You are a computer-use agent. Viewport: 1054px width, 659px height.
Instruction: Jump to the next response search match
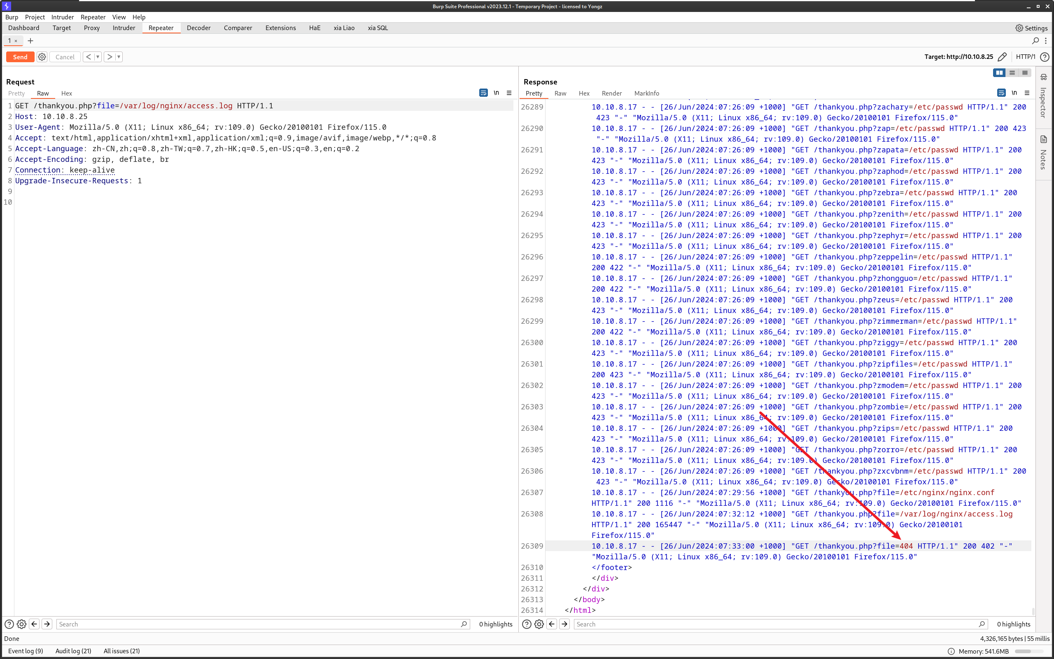564,624
